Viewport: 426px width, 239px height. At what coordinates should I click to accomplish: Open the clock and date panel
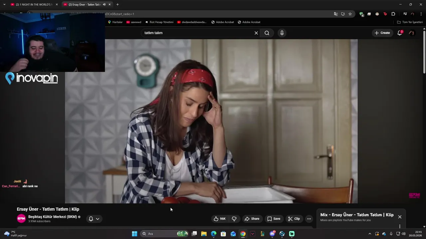click(416, 234)
